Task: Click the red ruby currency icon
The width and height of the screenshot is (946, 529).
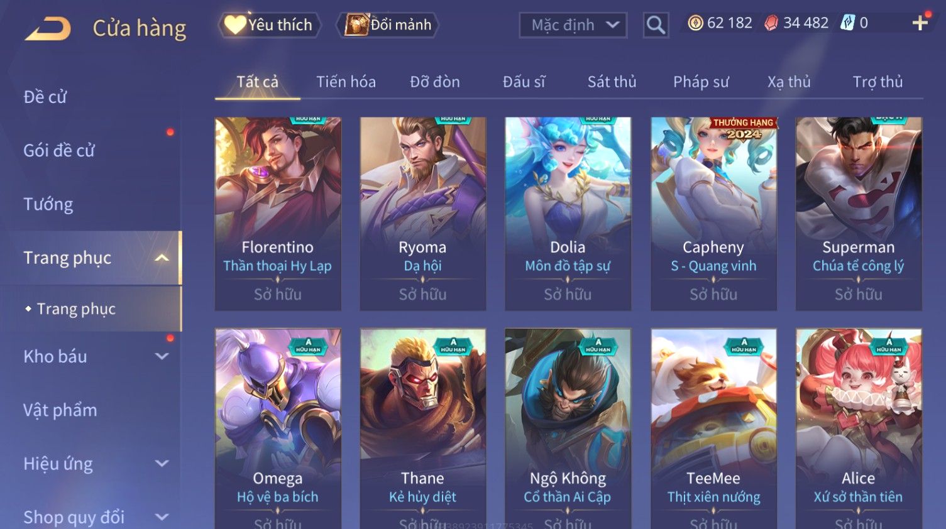Action: pos(771,23)
